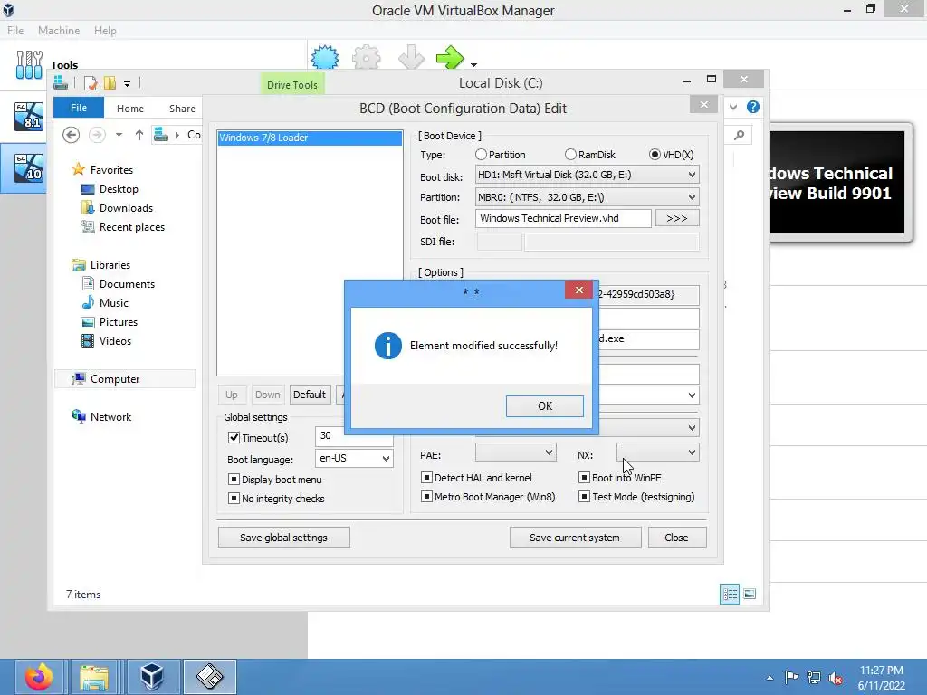Click the File tab in Explorer ribbon
This screenshot has width=927, height=695.
point(79,108)
